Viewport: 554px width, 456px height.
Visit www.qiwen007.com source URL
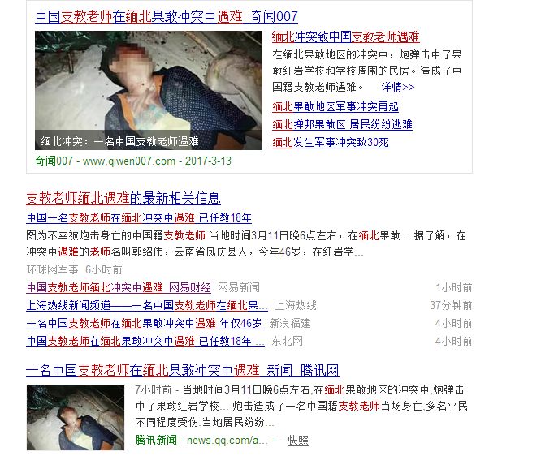129,161
